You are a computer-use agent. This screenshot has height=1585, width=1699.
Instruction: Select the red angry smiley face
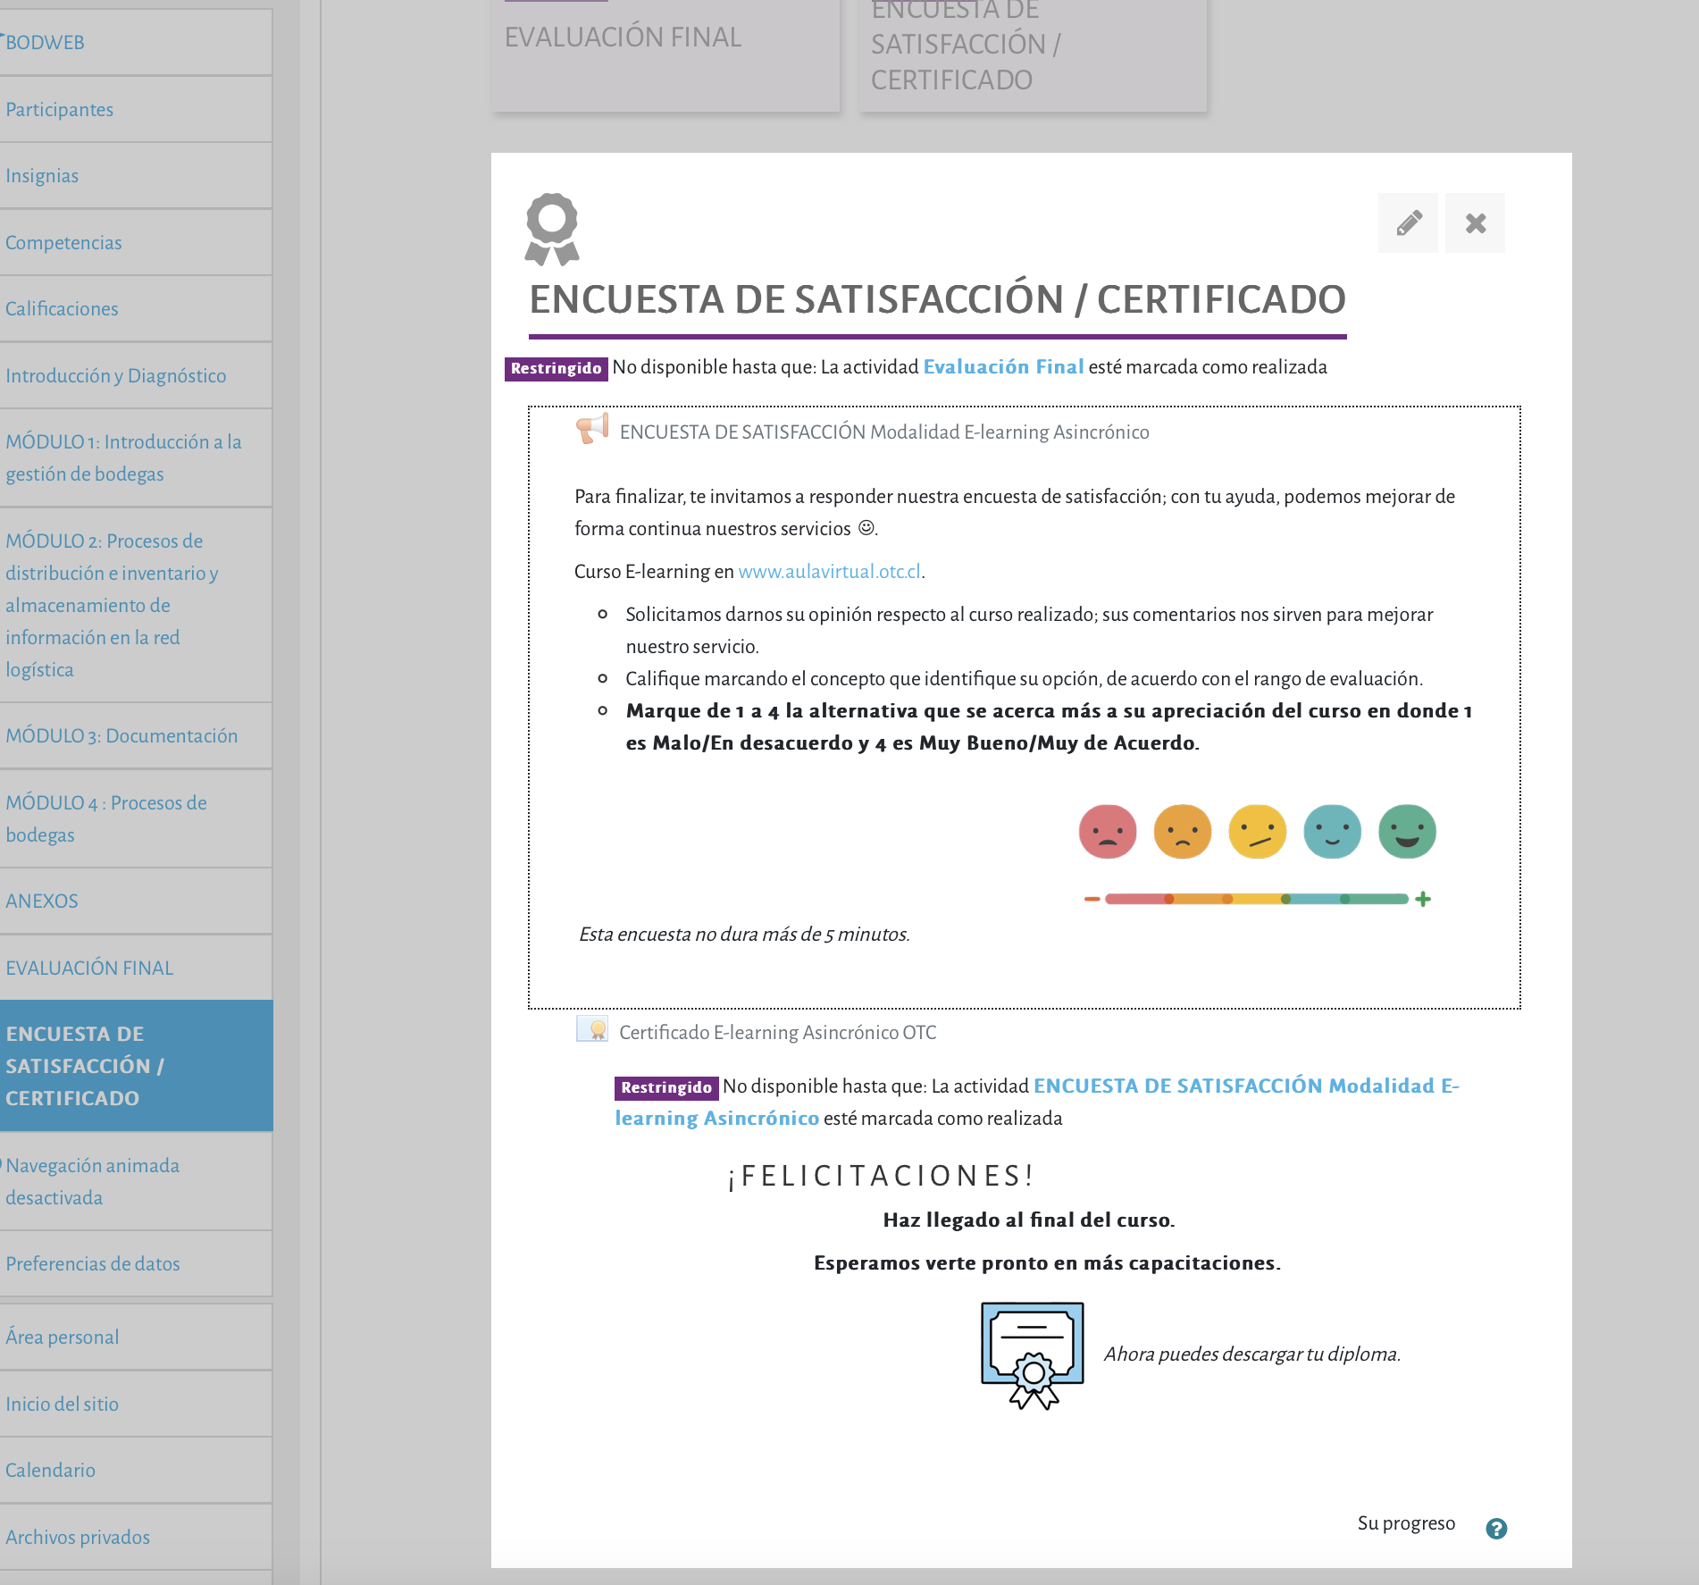(x=1108, y=832)
